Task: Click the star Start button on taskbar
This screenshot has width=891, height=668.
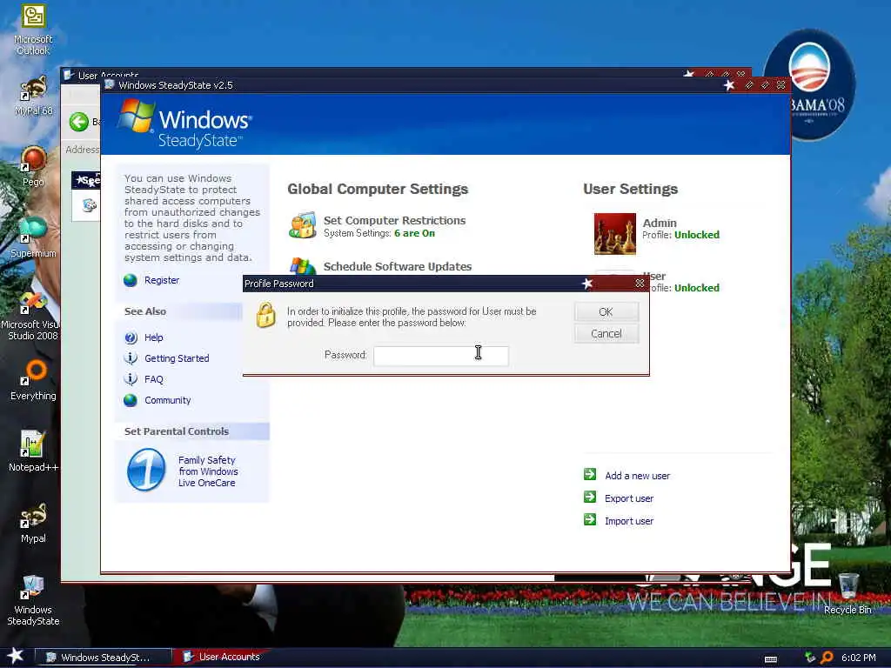Action: (16, 656)
